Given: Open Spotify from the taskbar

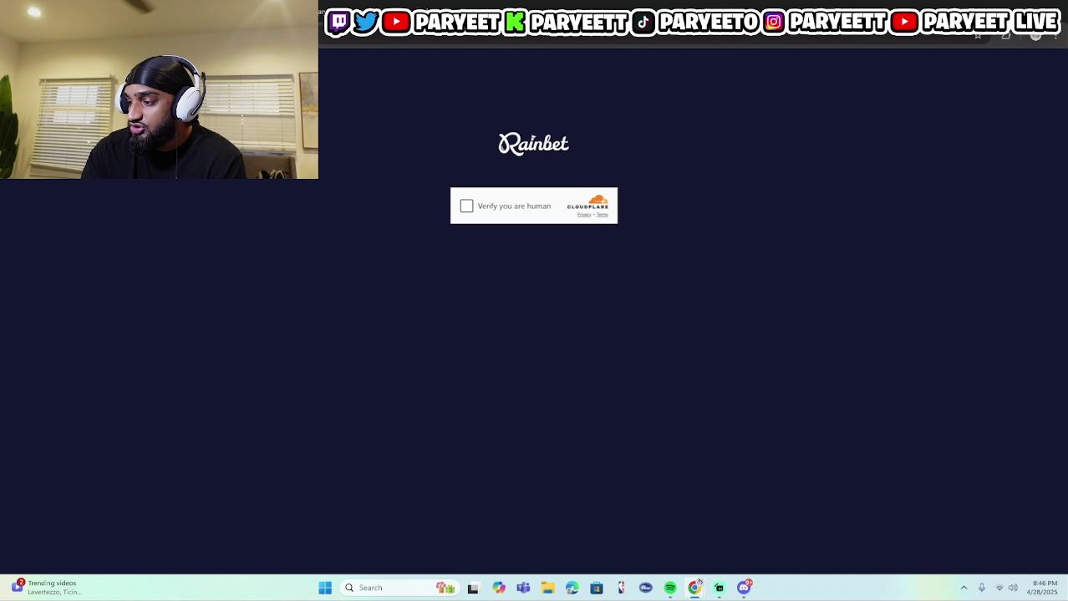Looking at the screenshot, I should 670,588.
